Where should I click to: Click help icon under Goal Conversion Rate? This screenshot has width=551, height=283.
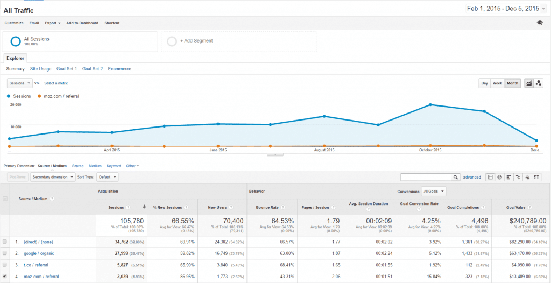pos(419,209)
